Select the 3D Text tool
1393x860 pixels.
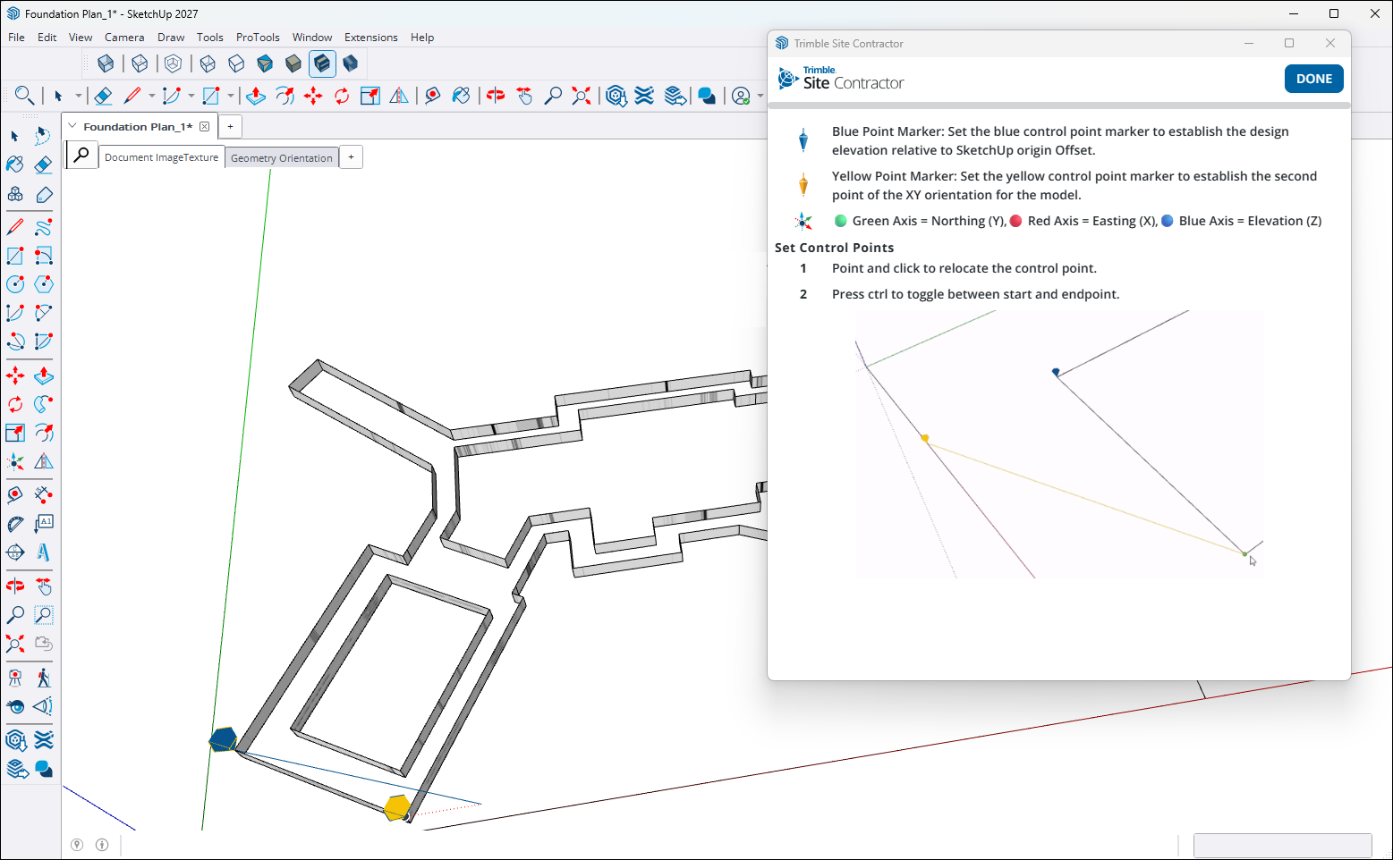43,552
